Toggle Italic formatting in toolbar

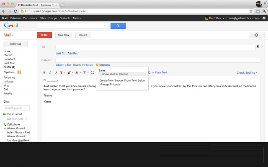click(x=50, y=72)
